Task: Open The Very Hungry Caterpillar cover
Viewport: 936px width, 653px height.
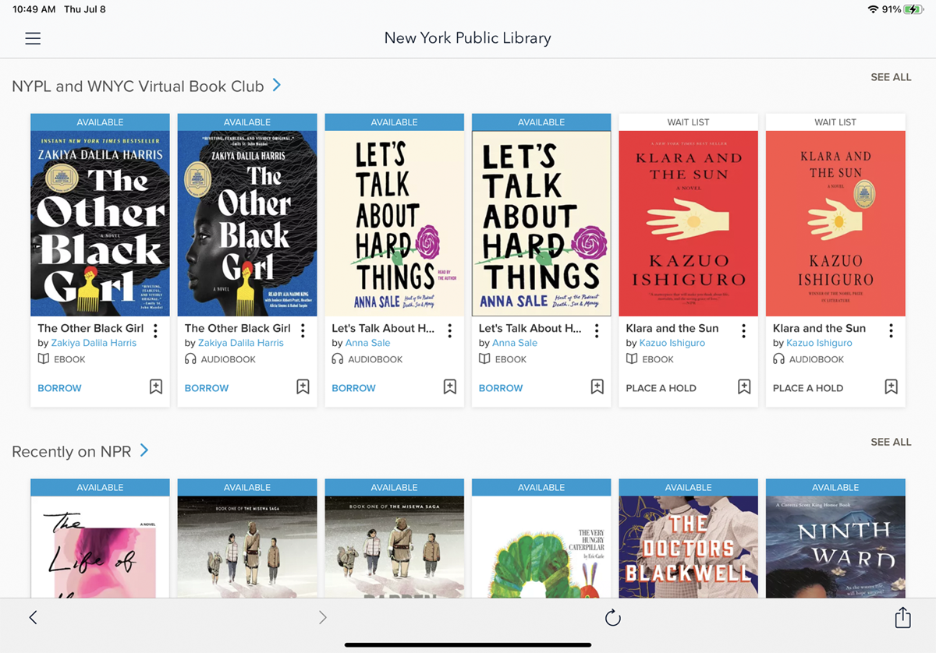Action: [x=541, y=546]
